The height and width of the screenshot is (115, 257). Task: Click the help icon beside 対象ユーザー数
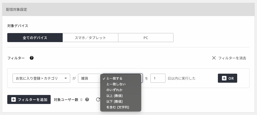click(x=87, y=99)
